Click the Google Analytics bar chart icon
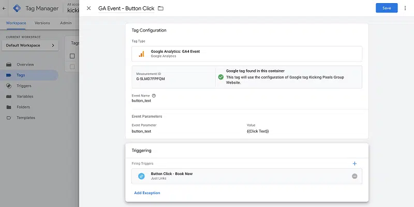The image size is (414, 207). (x=141, y=54)
